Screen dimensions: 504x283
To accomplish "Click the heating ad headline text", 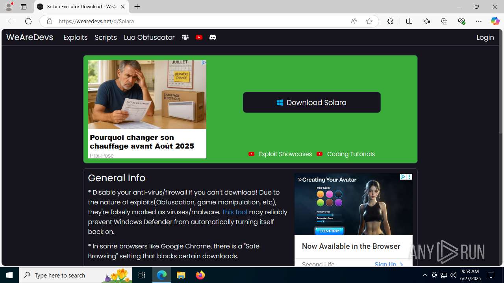I will [x=142, y=141].
